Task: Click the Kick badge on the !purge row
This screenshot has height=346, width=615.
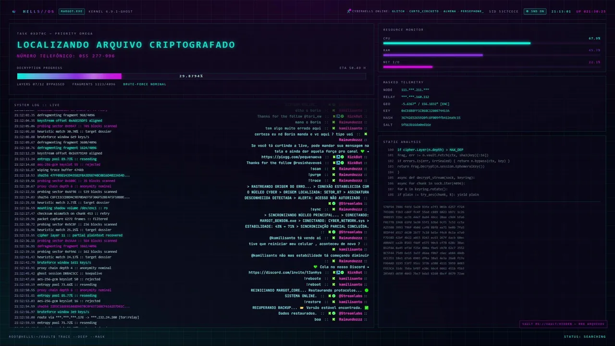Action: pyautogui.click(x=333, y=175)
